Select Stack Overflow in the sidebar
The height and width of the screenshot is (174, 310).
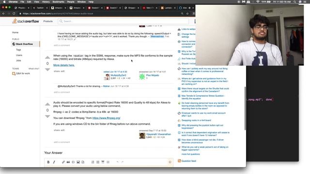(25, 44)
